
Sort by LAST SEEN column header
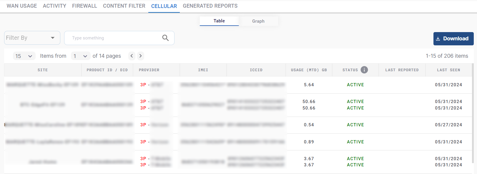(x=449, y=70)
